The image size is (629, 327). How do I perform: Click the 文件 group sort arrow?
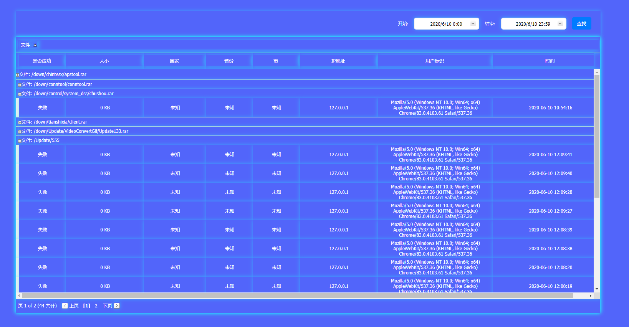tap(35, 45)
